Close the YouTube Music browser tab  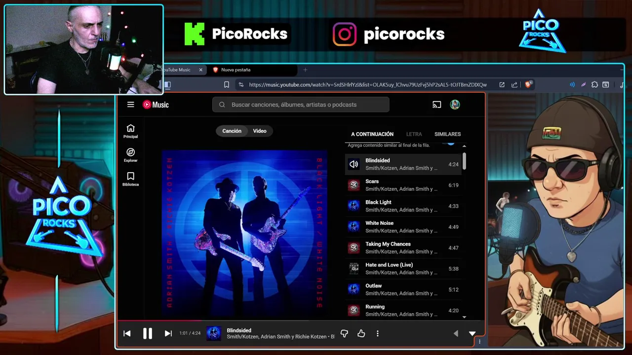[x=200, y=70]
